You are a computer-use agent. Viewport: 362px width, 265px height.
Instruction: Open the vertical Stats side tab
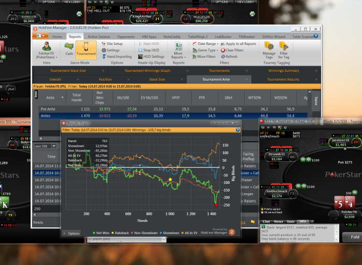coord(36,95)
